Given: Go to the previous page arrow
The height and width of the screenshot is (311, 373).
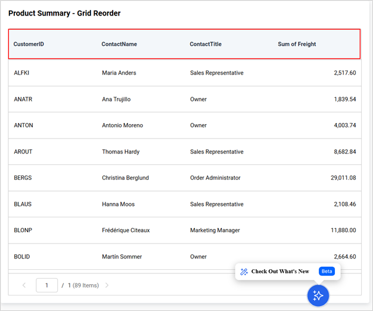Looking at the screenshot, I should 24,285.
